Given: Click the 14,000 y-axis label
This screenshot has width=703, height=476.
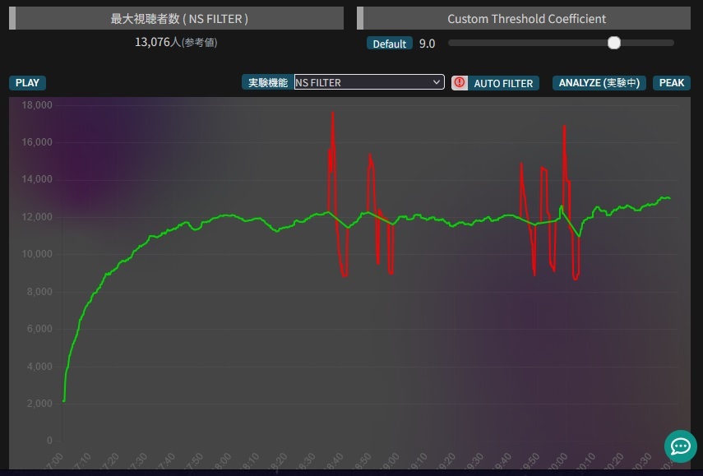Looking at the screenshot, I should click(37, 179).
